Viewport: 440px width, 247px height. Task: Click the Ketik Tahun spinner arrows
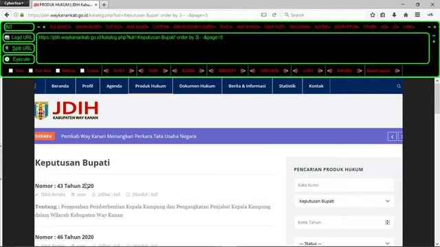pos(387,222)
